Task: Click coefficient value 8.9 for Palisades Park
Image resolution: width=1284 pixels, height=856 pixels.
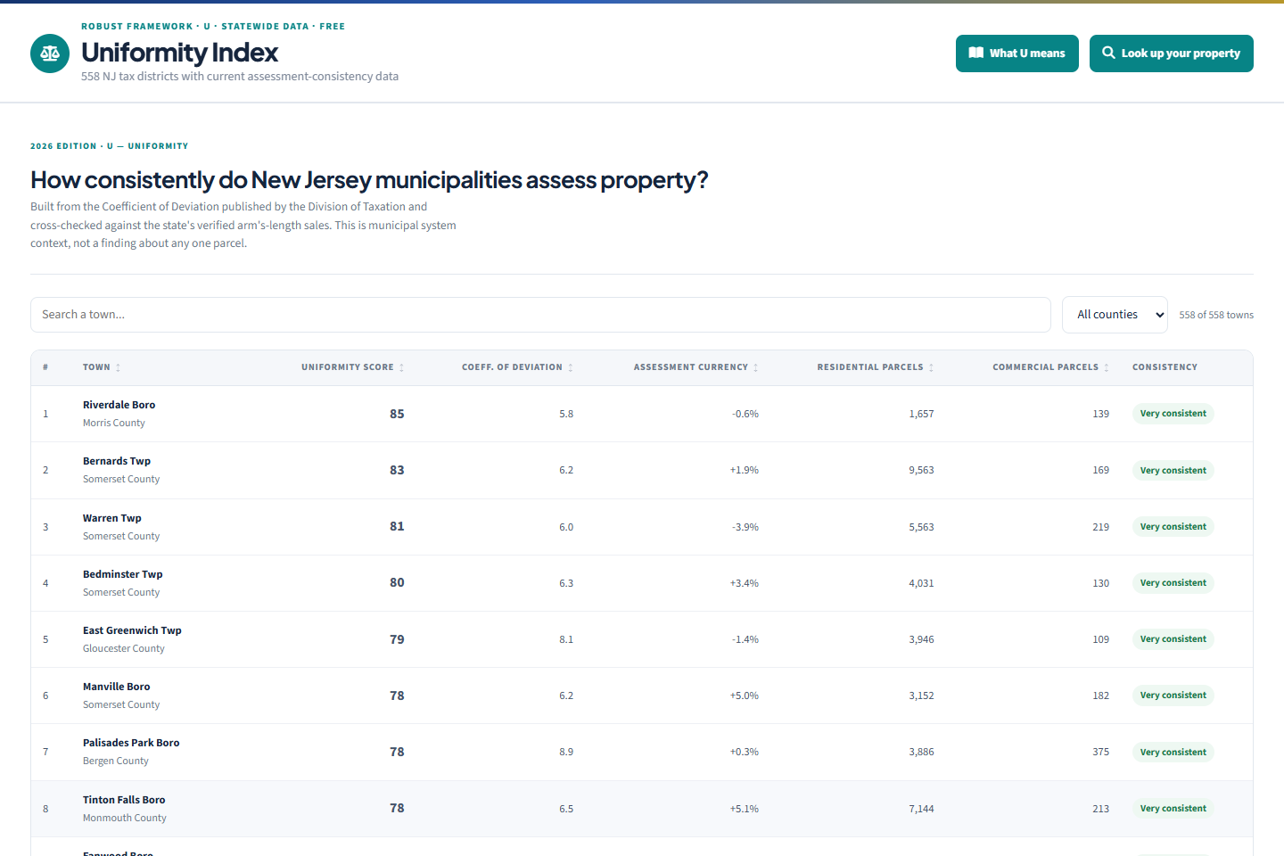Action: pyautogui.click(x=566, y=752)
